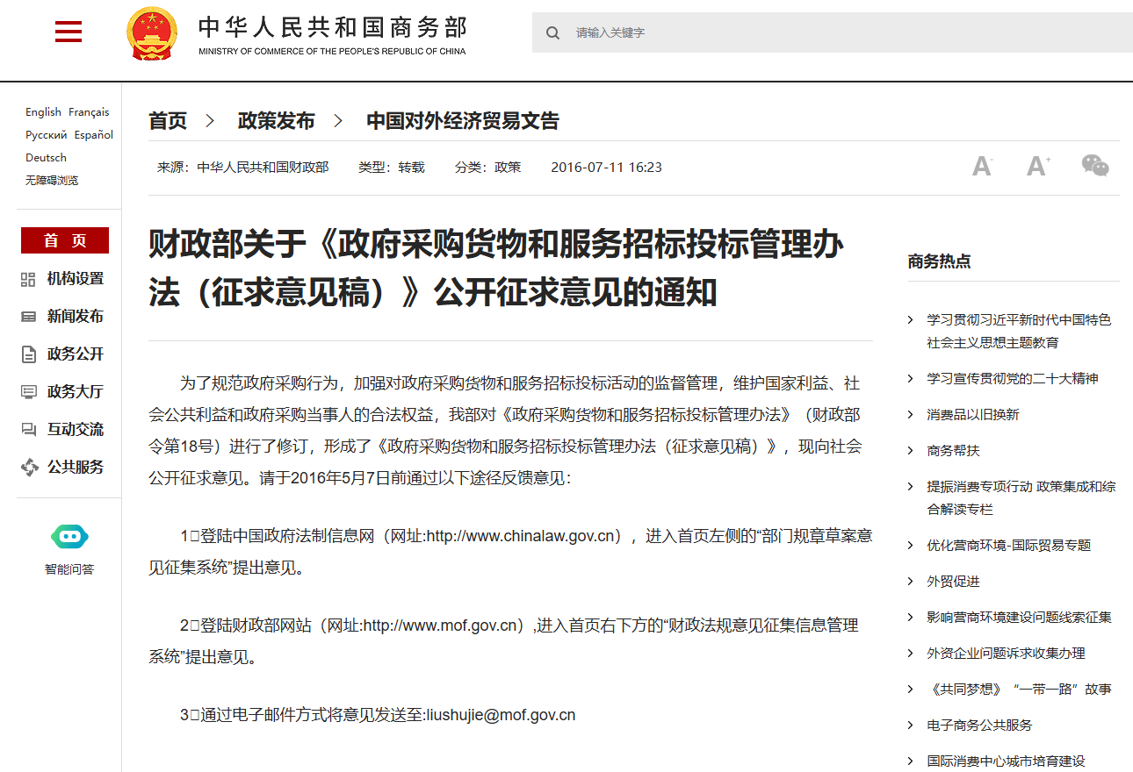Click the 公共服务 sidebar icon
The width and height of the screenshot is (1133, 772).
click(29, 468)
